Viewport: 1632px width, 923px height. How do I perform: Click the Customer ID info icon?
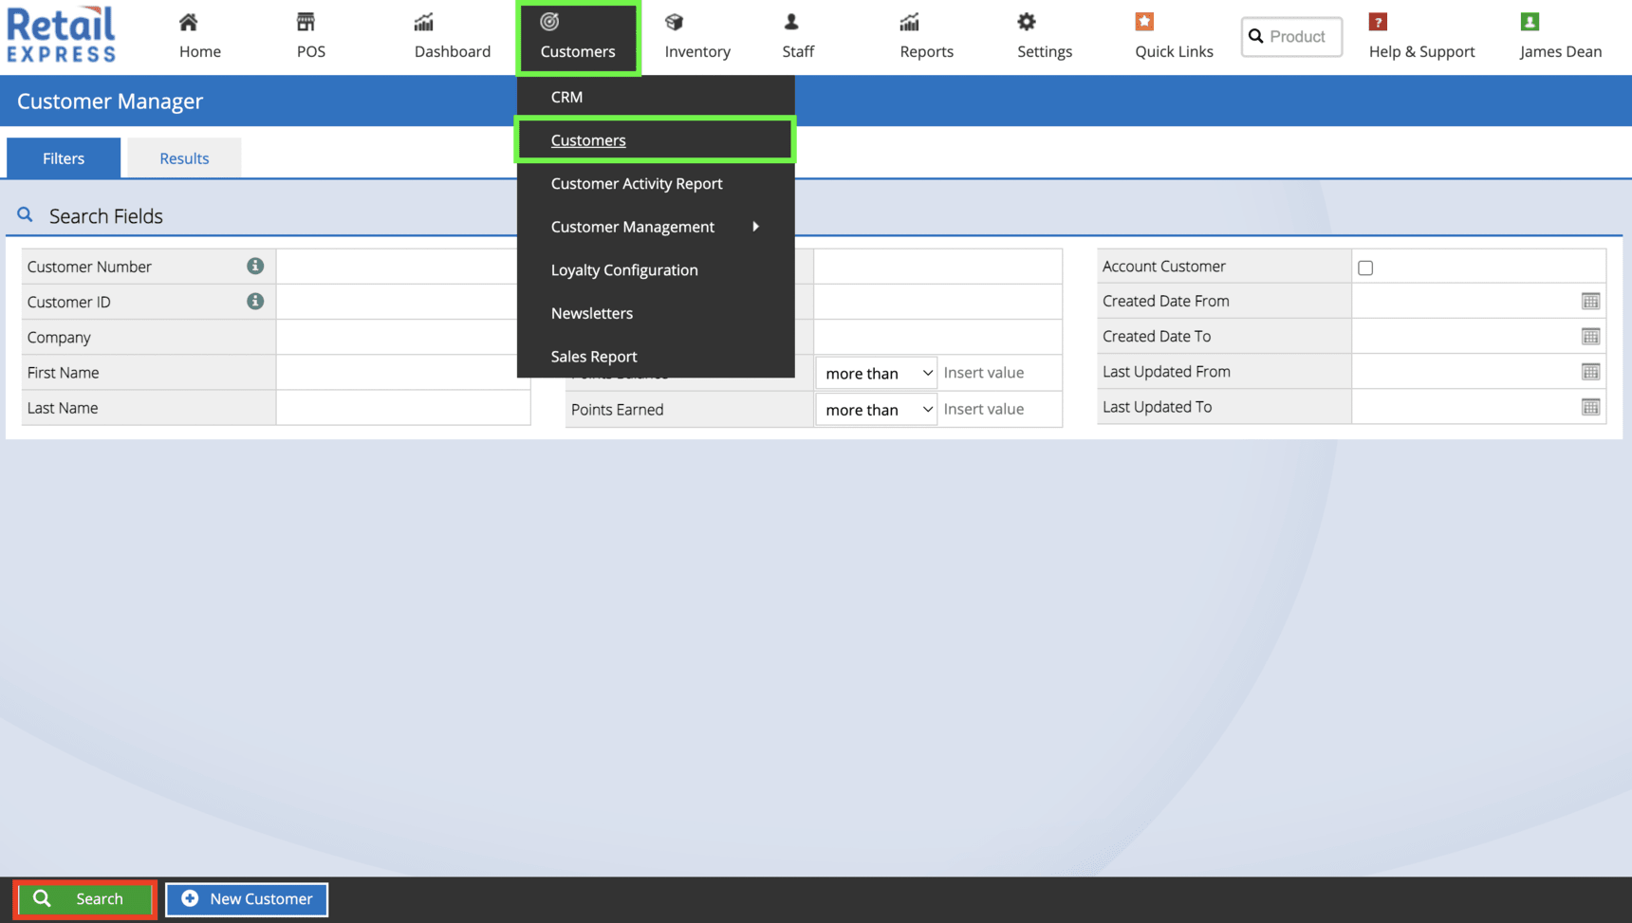255,301
